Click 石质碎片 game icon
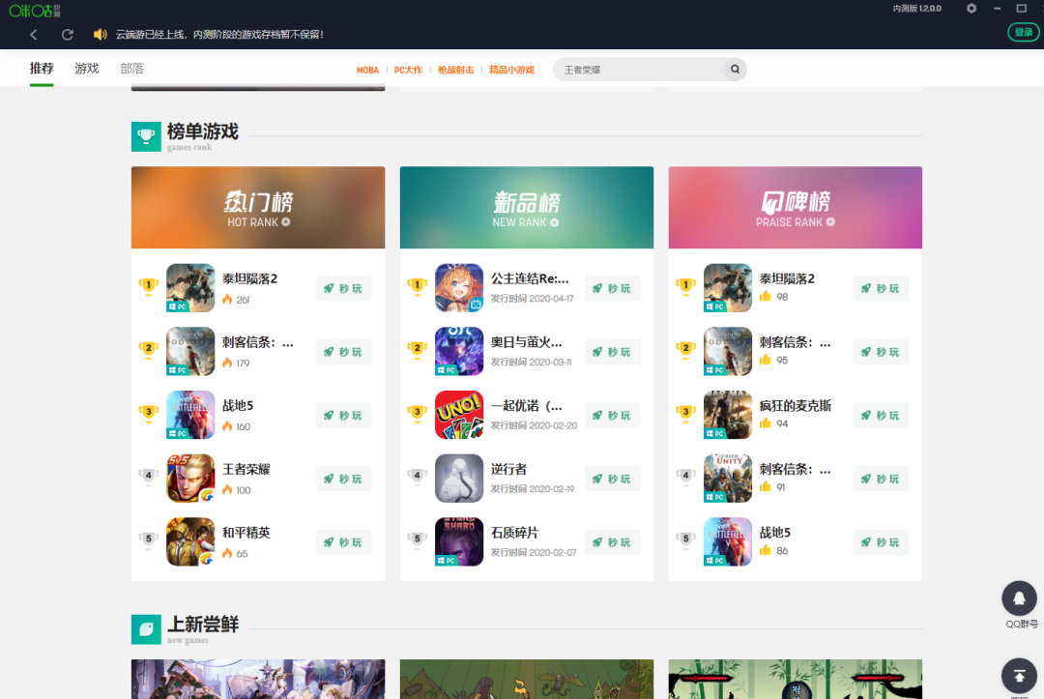The width and height of the screenshot is (1044, 699). tap(459, 541)
